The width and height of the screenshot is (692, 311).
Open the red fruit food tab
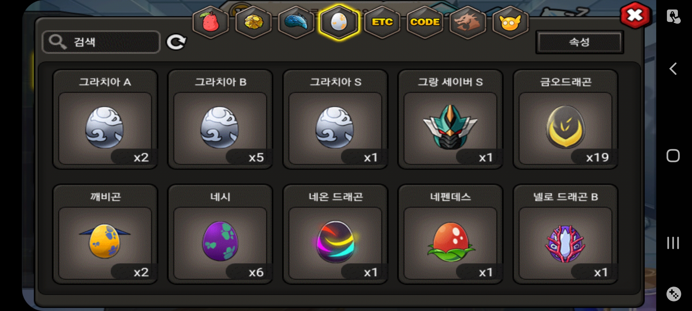coord(211,22)
